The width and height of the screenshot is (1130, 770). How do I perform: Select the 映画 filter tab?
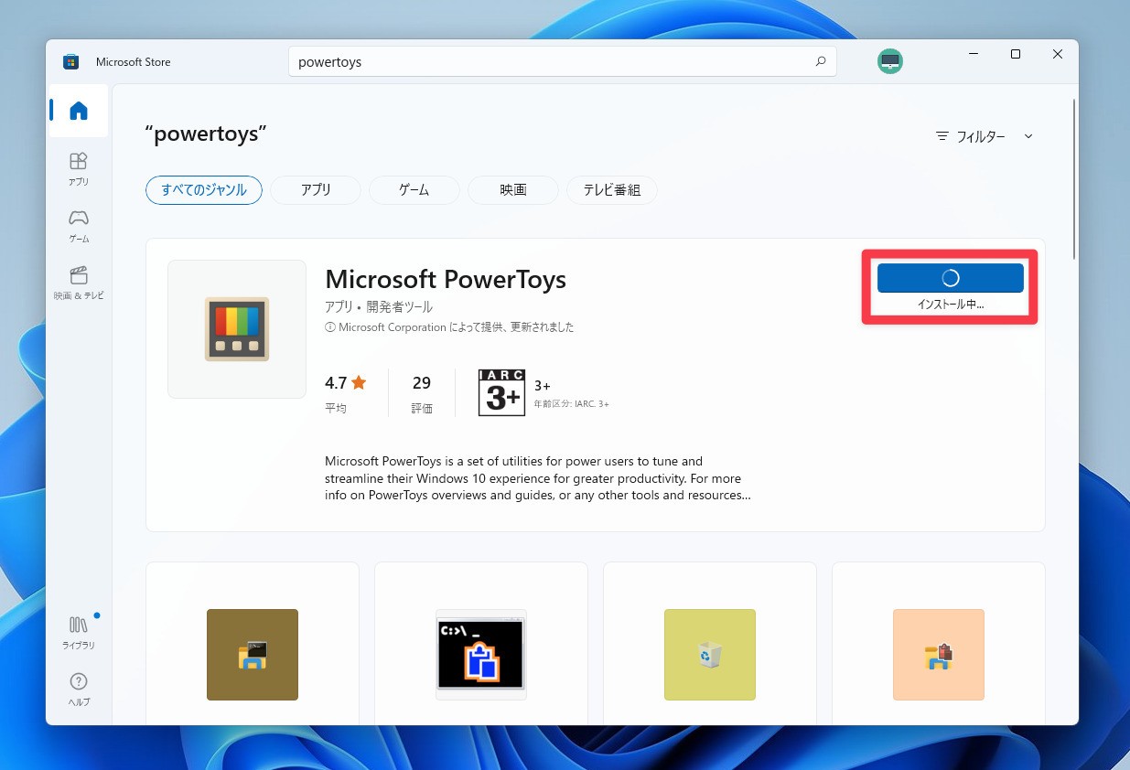(x=513, y=190)
